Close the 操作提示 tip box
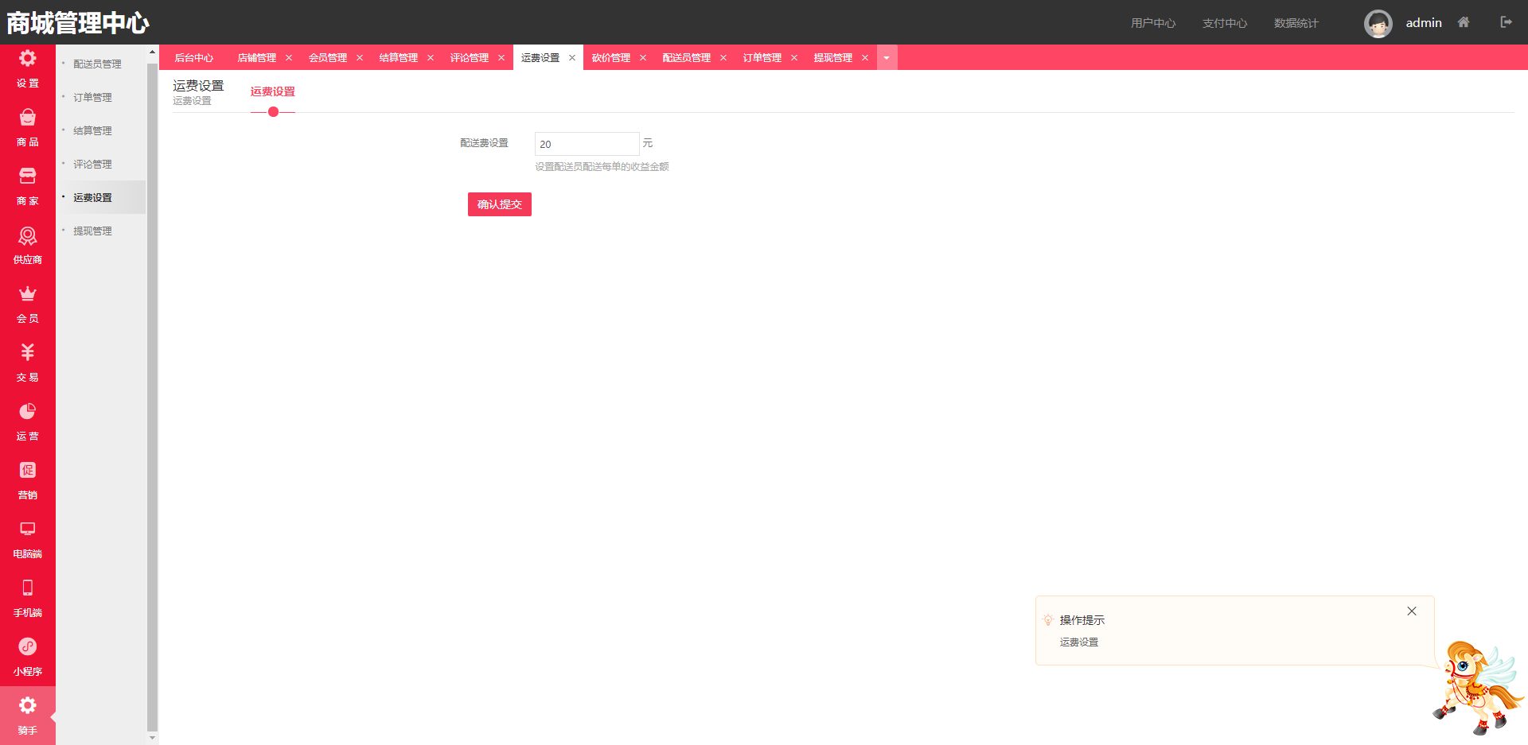 [1412, 611]
